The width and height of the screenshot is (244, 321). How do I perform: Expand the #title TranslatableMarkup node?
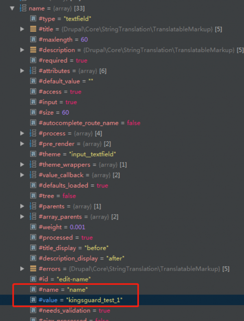(22, 29)
